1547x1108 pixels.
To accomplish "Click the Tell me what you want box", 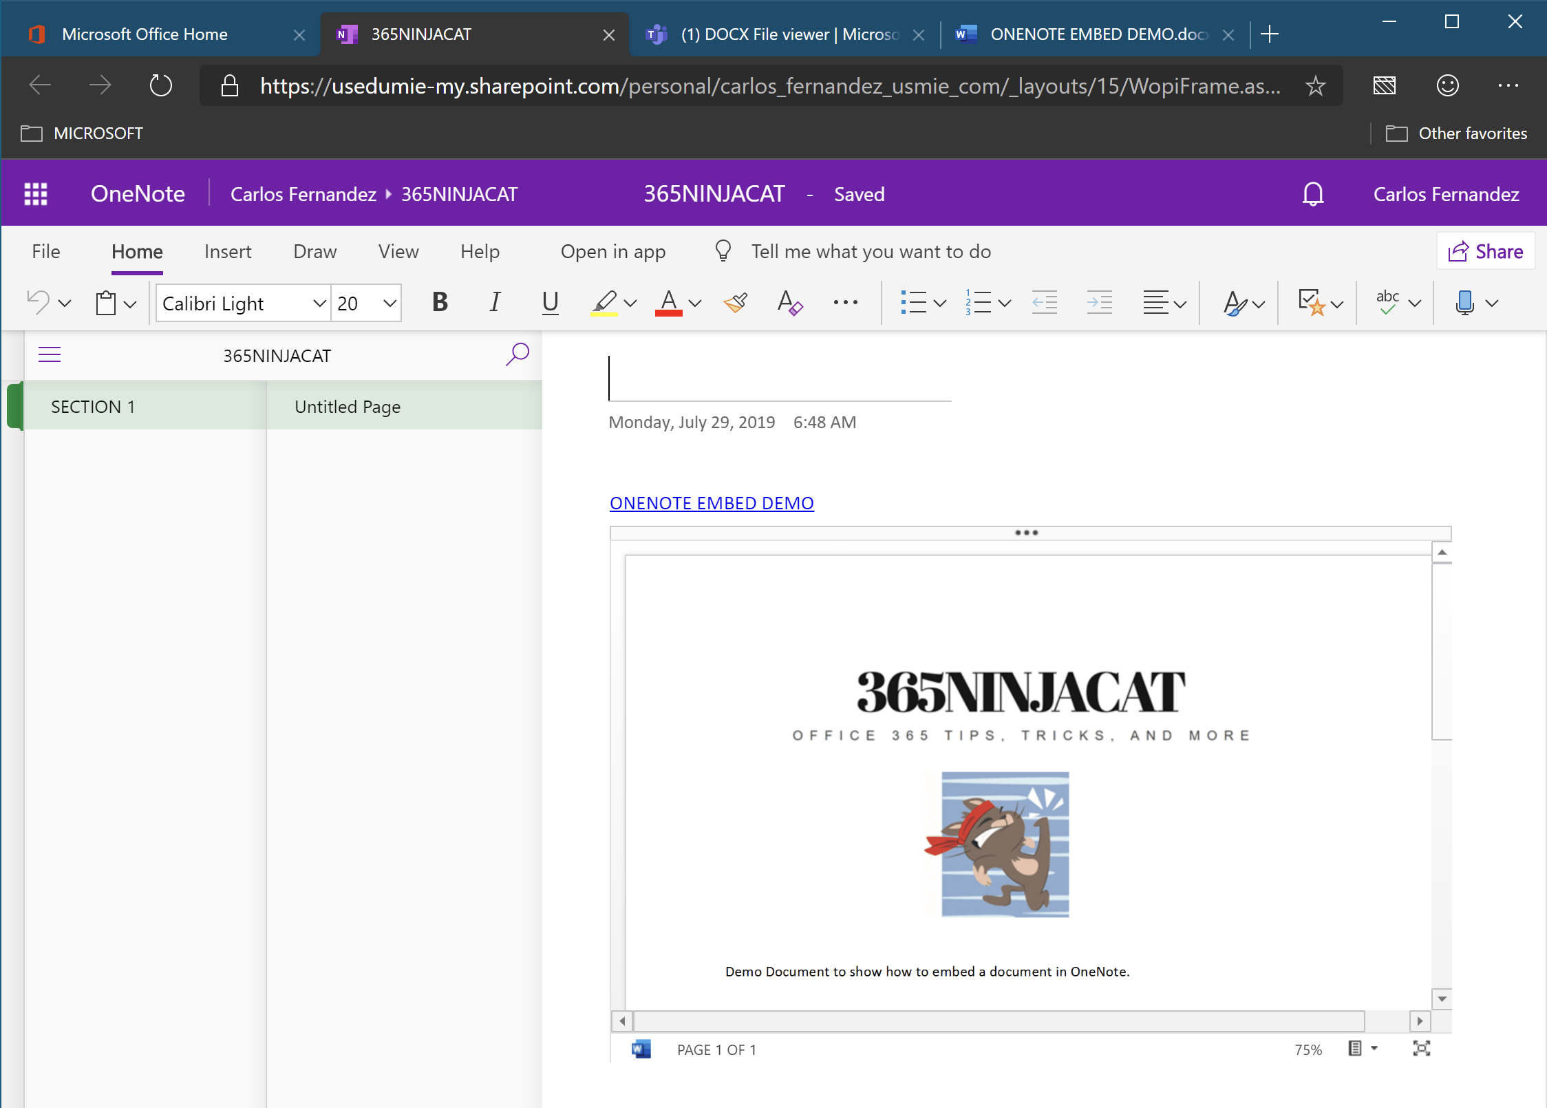I will point(871,252).
